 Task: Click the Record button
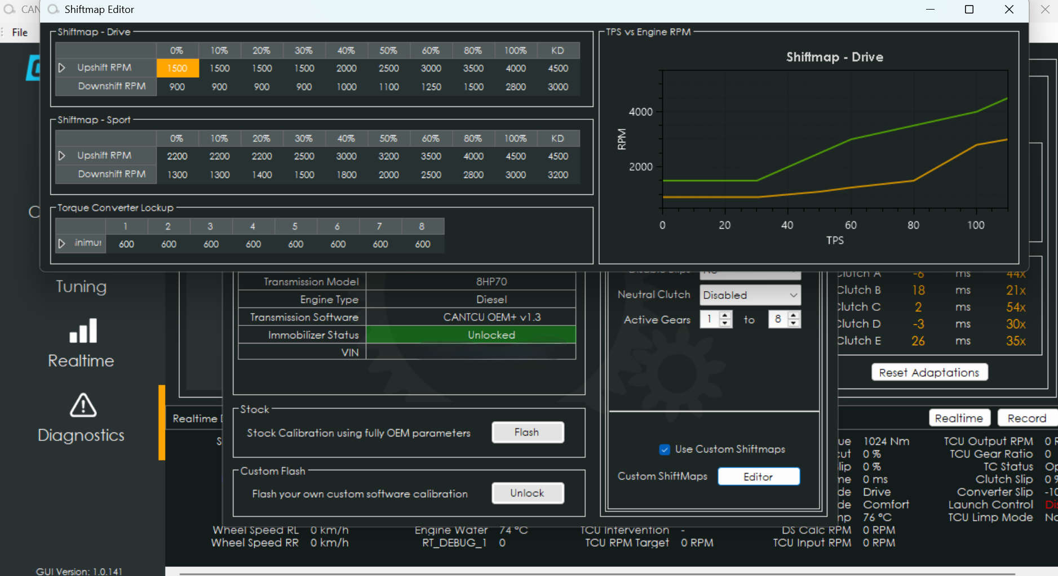click(1026, 418)
